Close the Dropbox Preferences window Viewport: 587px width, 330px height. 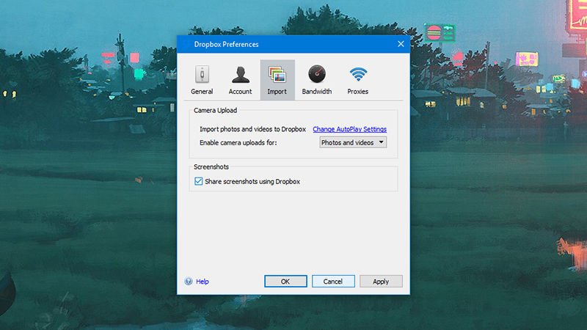[401, 44]
